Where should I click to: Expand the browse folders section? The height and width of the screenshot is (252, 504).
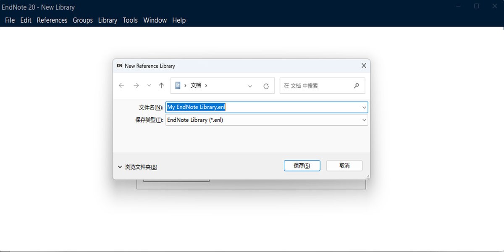(x=138, y=167)
